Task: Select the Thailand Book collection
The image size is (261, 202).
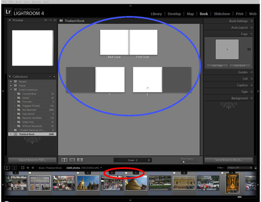Action: click(32, 134)
